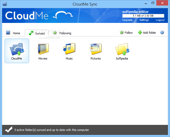Click the CloudMe app icon in title bar
Image resolution: width=170 pixels, height=137 pixels.
[x=4, y=4]
